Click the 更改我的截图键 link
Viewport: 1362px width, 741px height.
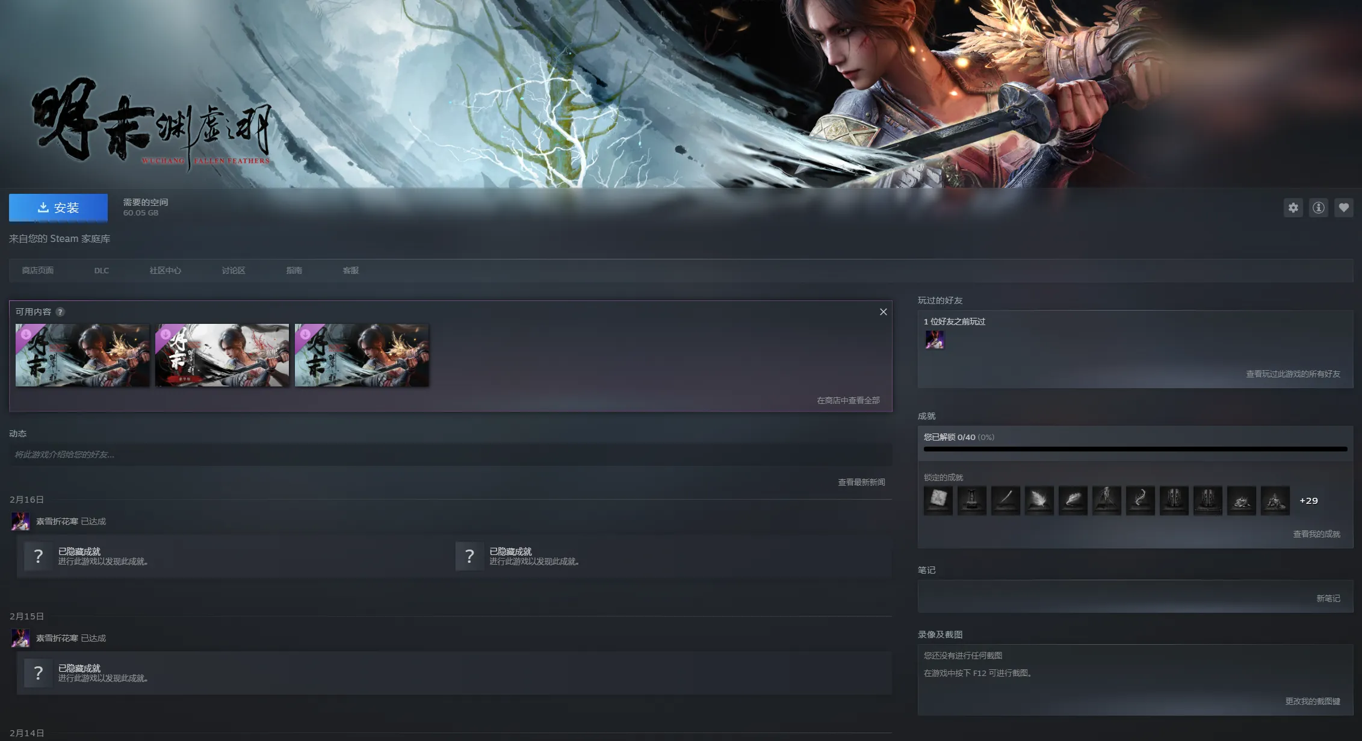tap(1312, 701)
